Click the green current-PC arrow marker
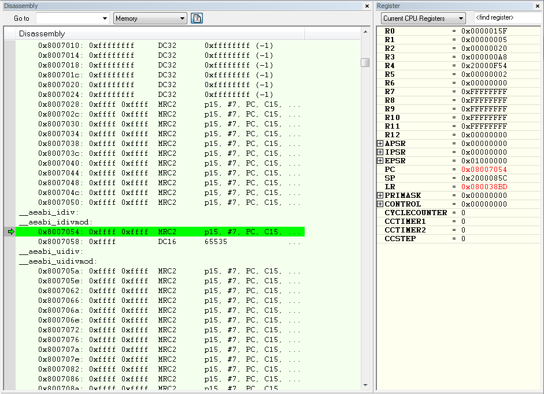Image resolution: width=544 pixels, height=394 pixels. pos(11,232)
